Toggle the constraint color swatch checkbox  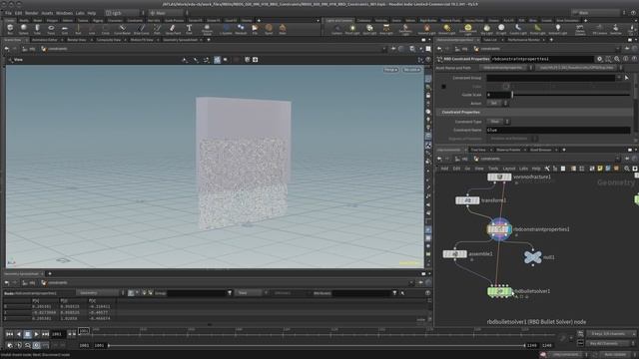pos(443,87)
